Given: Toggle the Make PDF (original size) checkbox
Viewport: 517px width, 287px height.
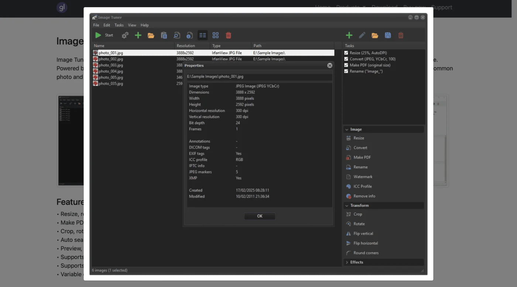Looking at the screenshot, I should tap(346, 65).
